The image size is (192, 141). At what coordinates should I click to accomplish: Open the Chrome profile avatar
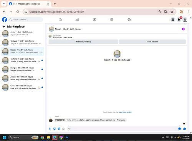tap(181, 12)
